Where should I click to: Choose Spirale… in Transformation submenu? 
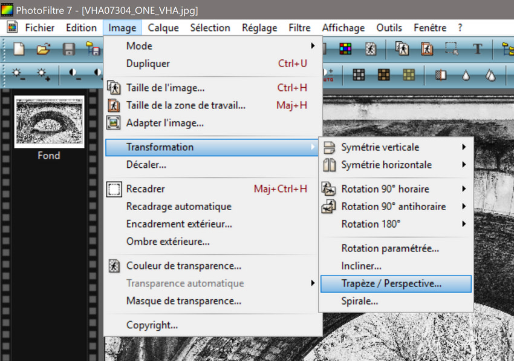(396, 301)
